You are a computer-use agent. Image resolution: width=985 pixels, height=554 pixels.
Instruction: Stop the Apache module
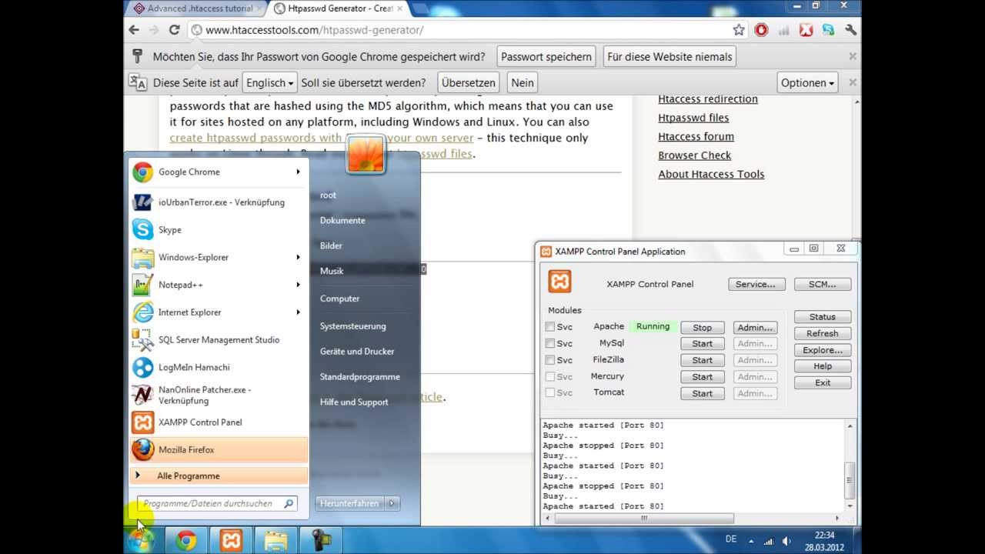[703, 328]
